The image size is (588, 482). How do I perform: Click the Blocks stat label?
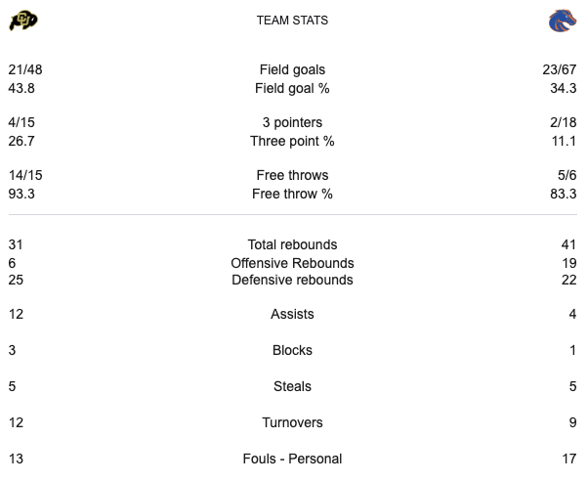point(292,350)
